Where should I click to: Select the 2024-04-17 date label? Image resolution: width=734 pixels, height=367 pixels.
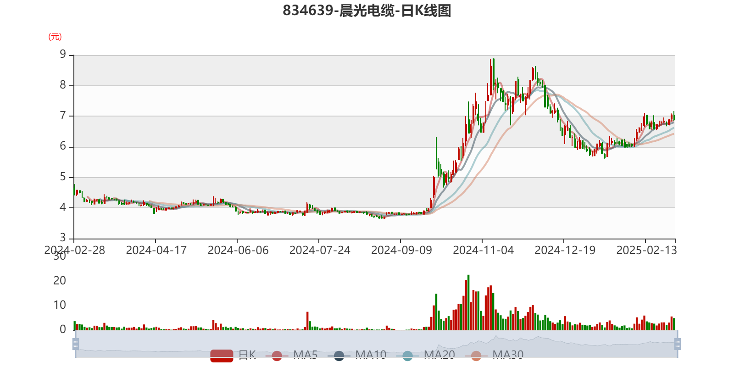point(156,250)
